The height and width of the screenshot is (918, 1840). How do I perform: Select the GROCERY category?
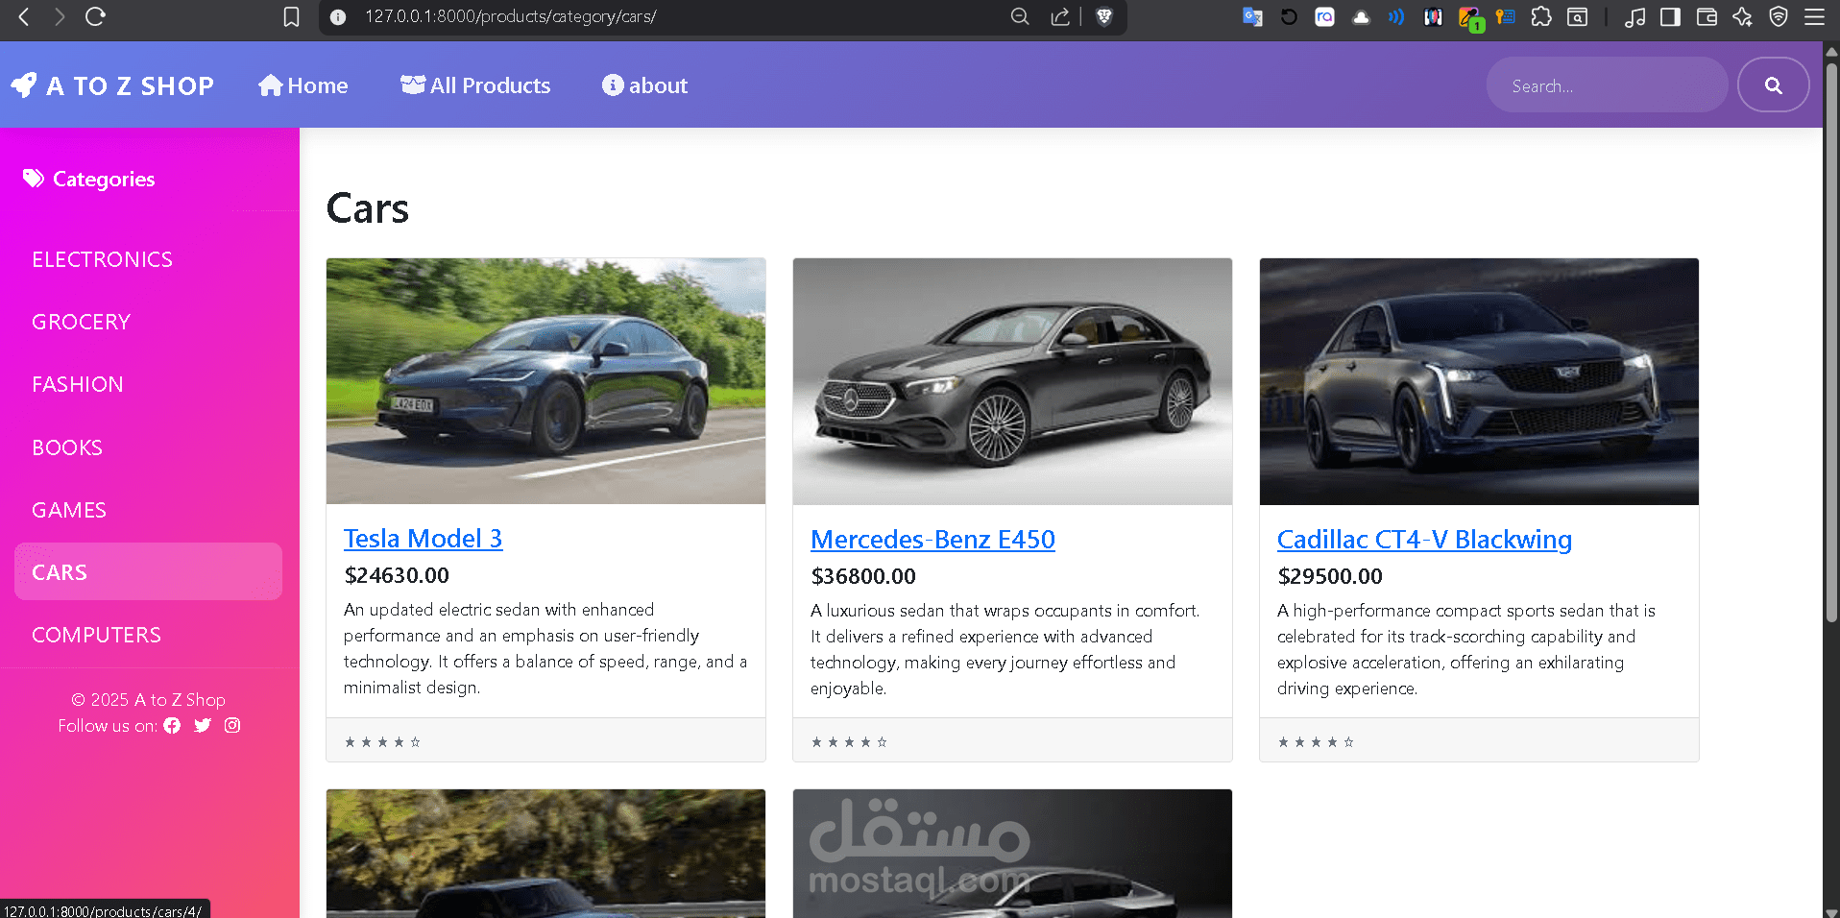(x=81, y=322)
